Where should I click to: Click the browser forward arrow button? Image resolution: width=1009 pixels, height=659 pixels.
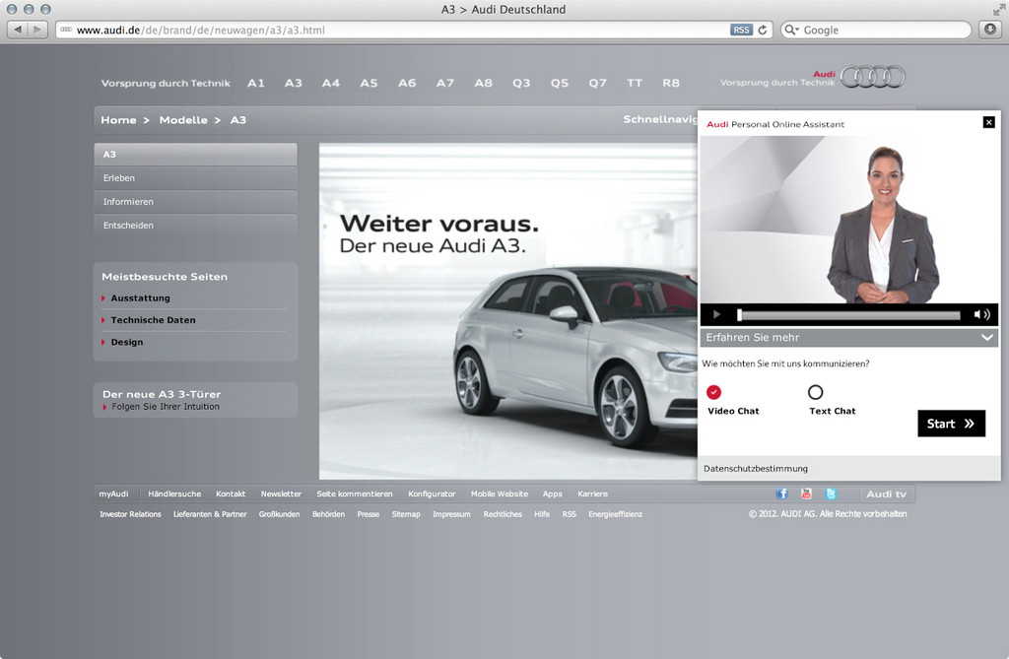point(37,30)
